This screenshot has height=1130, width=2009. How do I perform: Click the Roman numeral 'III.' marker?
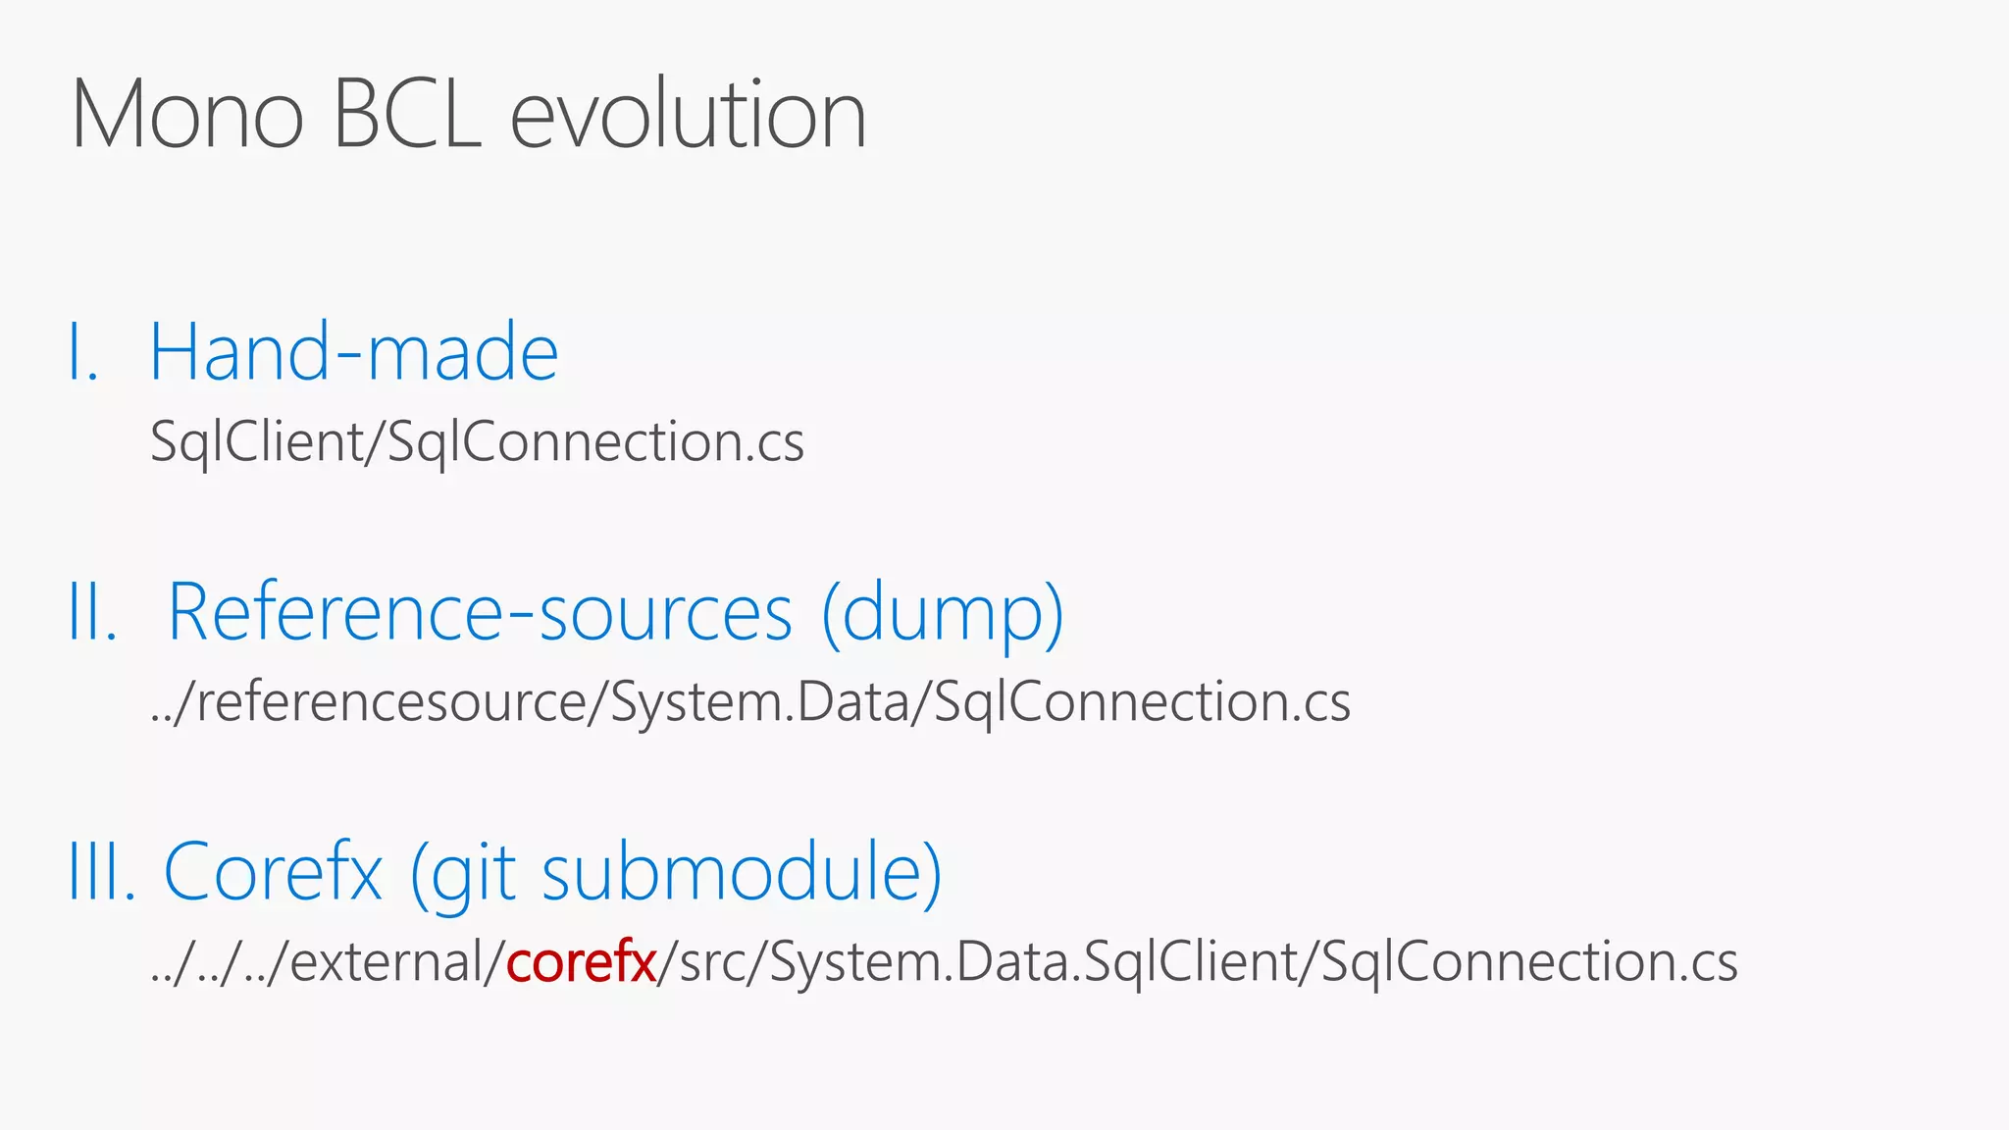click(x=102, y=872)
